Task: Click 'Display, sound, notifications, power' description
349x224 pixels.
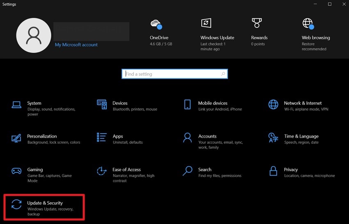Action: click(x=51, y=112)
